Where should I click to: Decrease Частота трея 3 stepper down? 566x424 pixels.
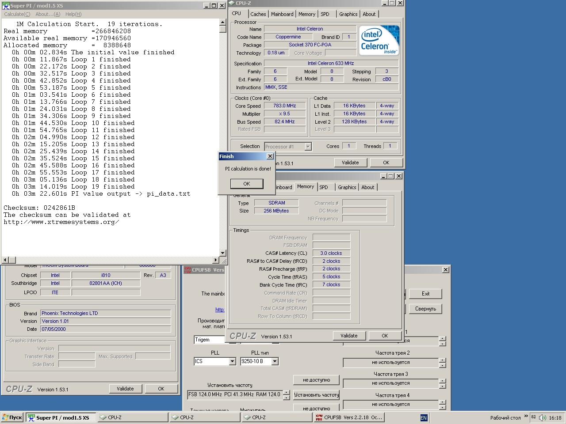click(442, 386)
